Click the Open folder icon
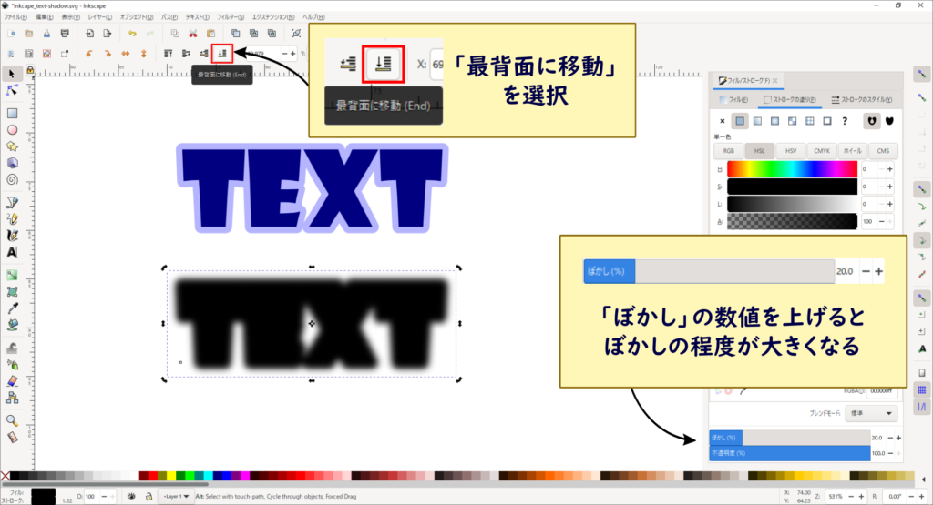 pyautogui.click(x=28, y=34)
